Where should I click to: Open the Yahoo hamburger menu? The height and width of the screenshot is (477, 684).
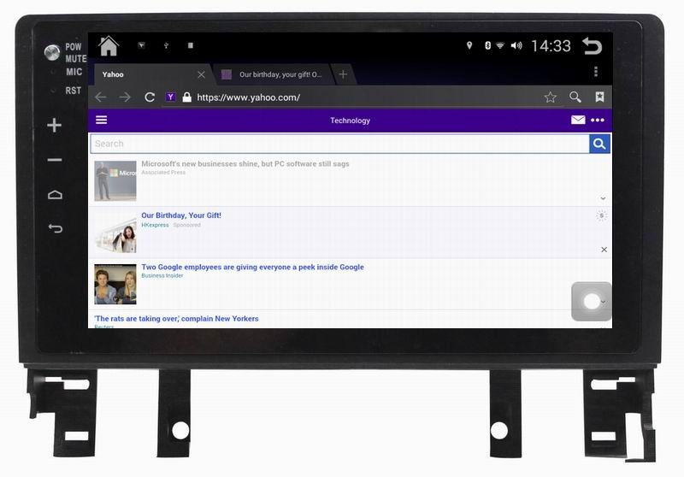[x=101, y=120]
